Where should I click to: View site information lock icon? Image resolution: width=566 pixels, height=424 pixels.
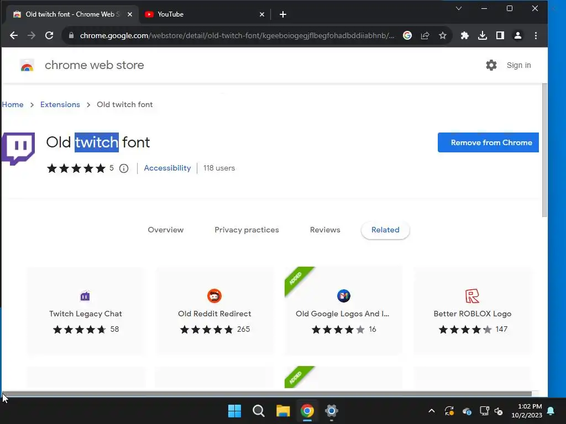71,35
